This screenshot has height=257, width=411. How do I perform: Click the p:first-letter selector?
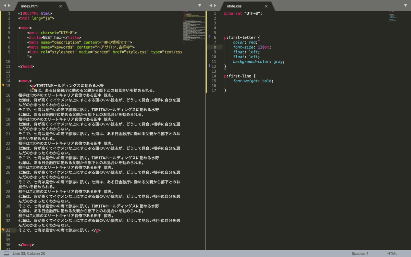240,38
